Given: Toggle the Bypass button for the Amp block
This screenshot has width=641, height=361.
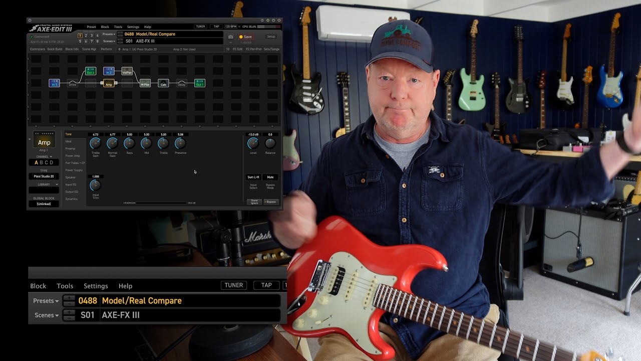Looking at the screenshot, I should pos(271,202).
